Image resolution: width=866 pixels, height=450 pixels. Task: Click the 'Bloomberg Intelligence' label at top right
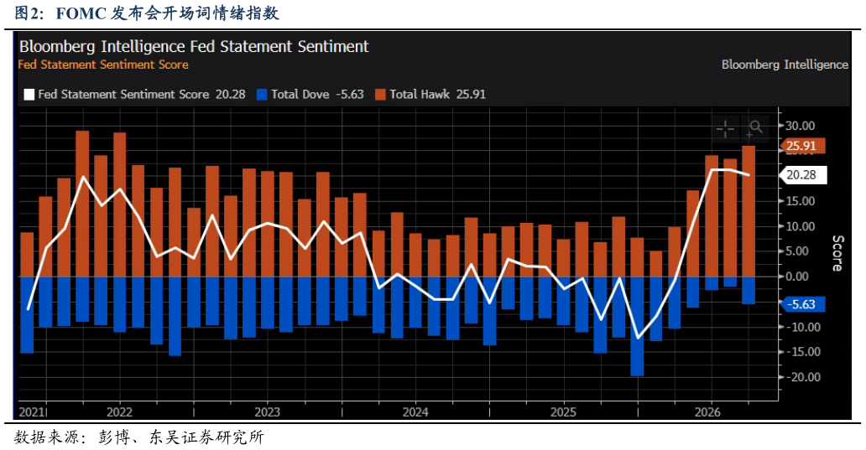point(785,65)
